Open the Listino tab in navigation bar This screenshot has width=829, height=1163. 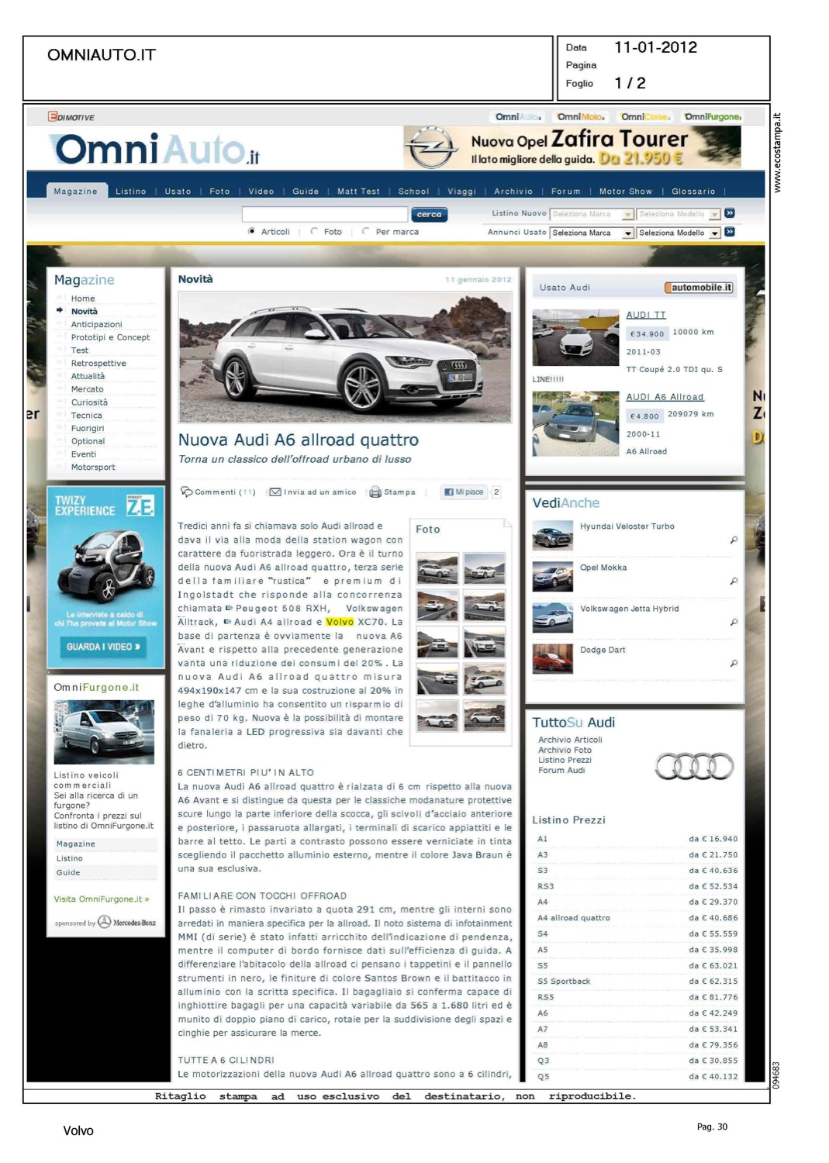tap(130, 192)
